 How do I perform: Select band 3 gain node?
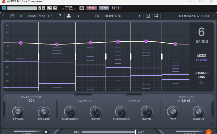(x=91, y=43)
